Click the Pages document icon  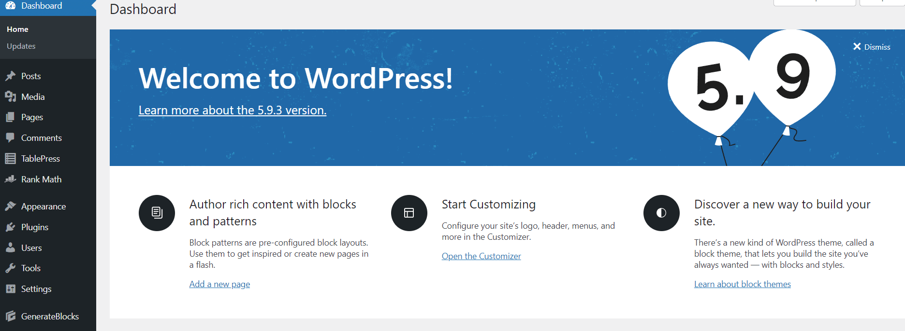click(x=10, y=117)
